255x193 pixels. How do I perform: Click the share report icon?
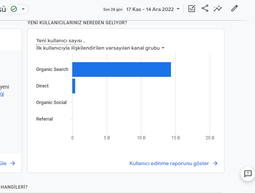(205, 8)
